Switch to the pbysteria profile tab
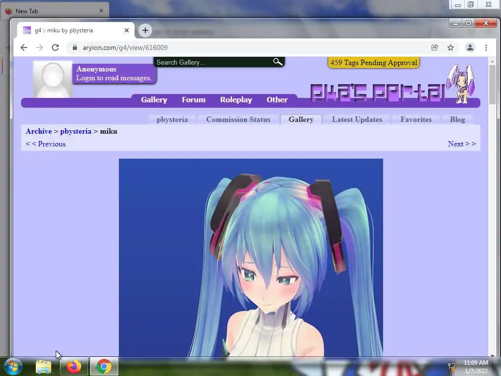Screen dimensions: 501x376 tap(172, 119)
